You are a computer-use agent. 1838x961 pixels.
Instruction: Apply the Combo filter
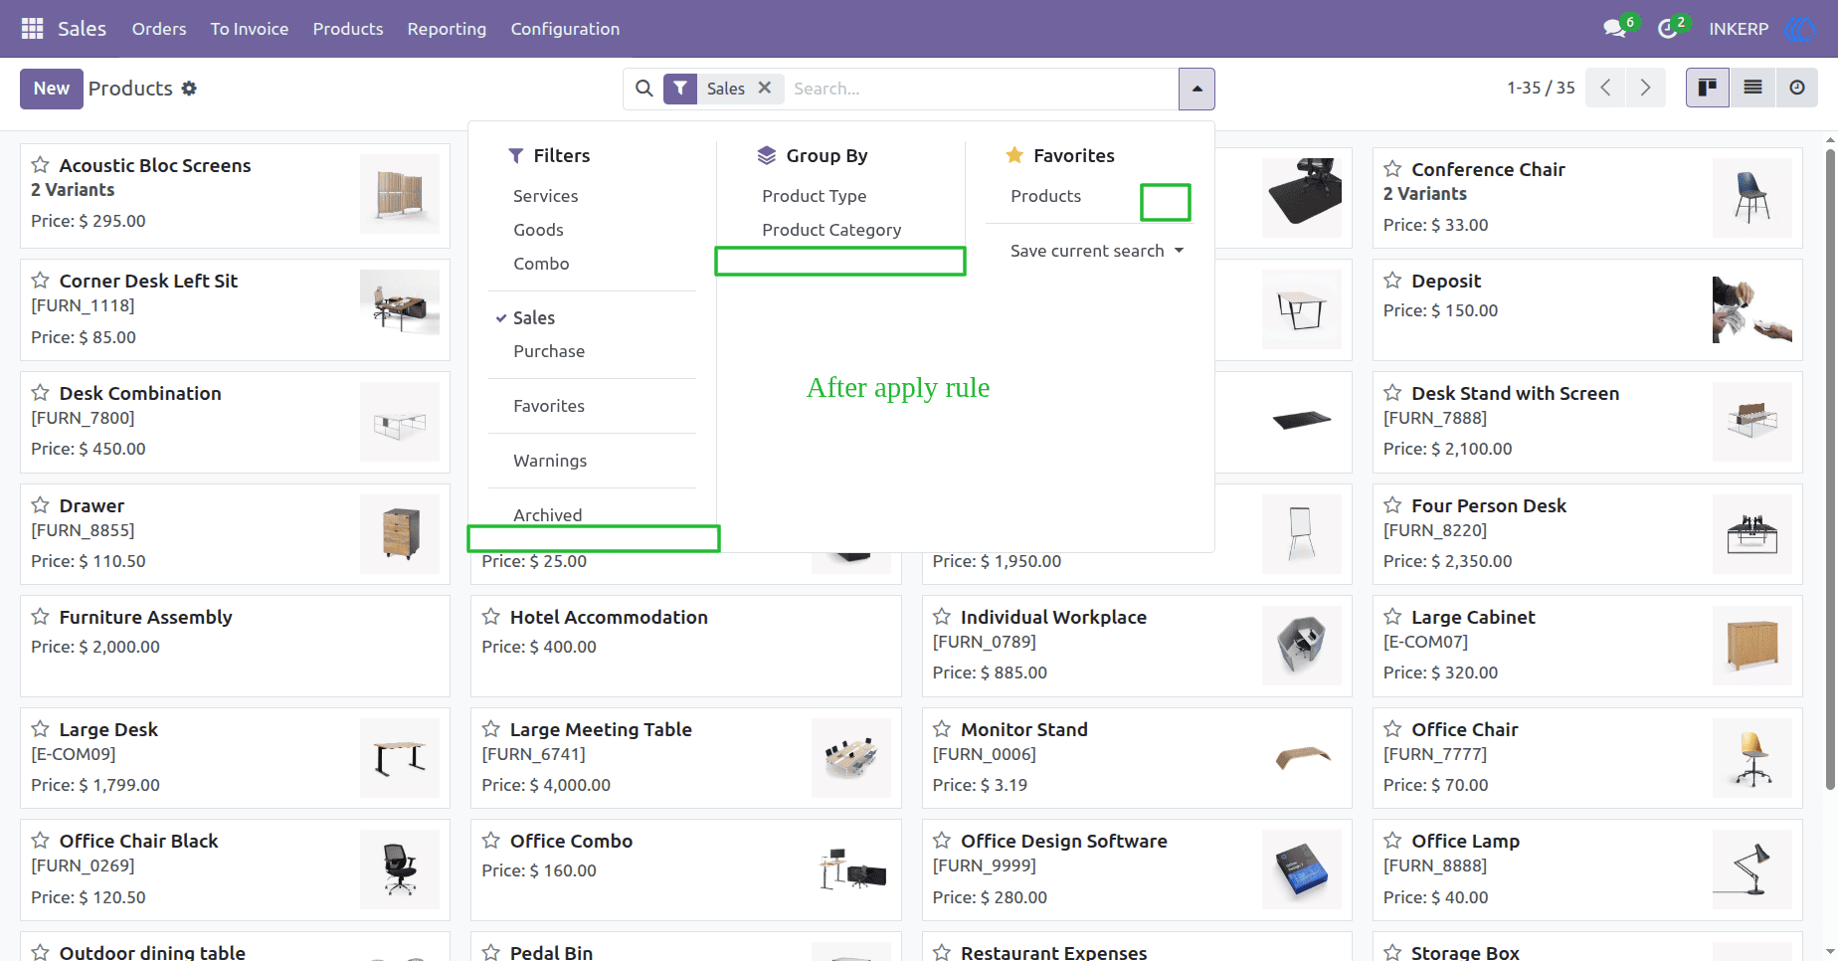point(541,264)
